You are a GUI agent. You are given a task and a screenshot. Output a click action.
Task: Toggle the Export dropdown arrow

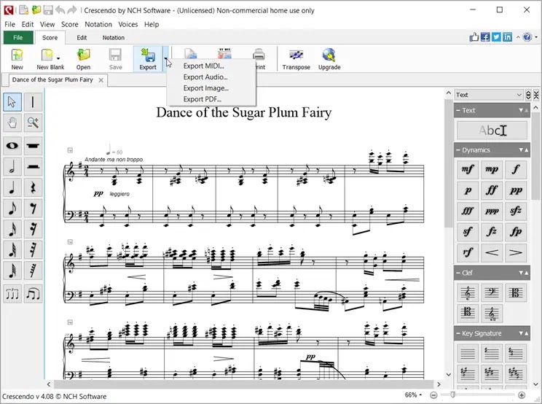click(x=165, y=59)
